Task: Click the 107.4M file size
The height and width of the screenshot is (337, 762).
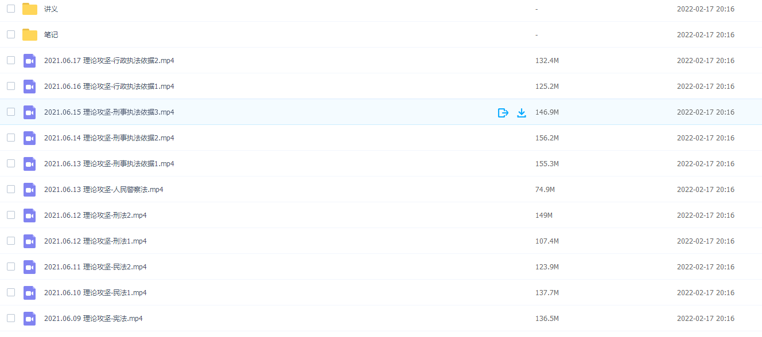Action: coord(547,241)
